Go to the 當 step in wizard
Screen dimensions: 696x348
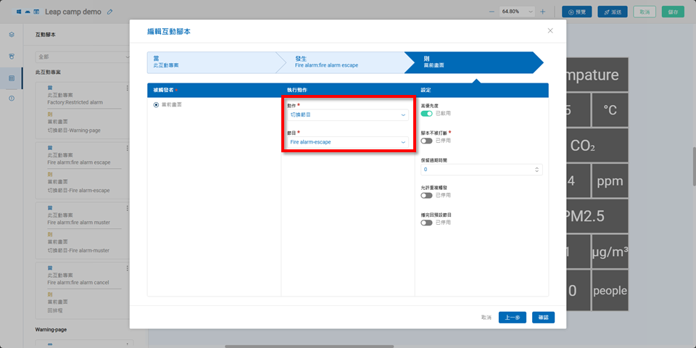(x=210, y=62)
